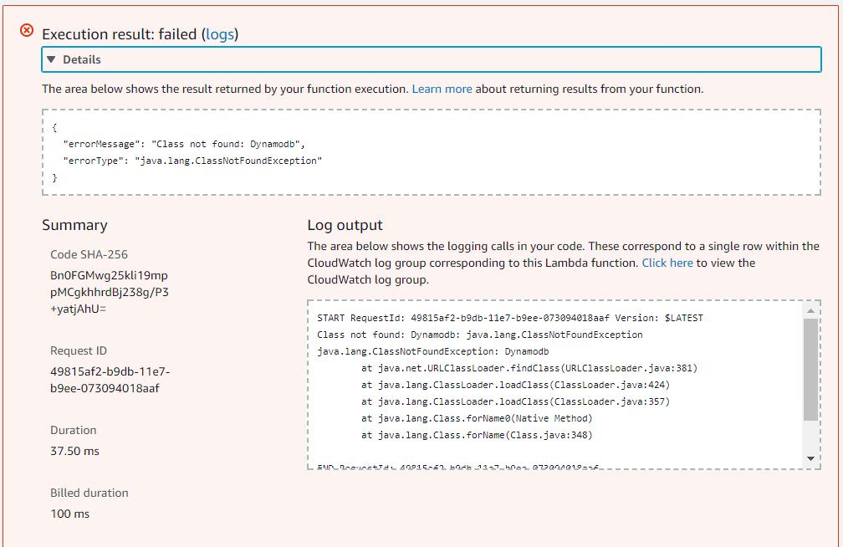Click the START RequestId log line
The image size is (843, 547).
510,318
